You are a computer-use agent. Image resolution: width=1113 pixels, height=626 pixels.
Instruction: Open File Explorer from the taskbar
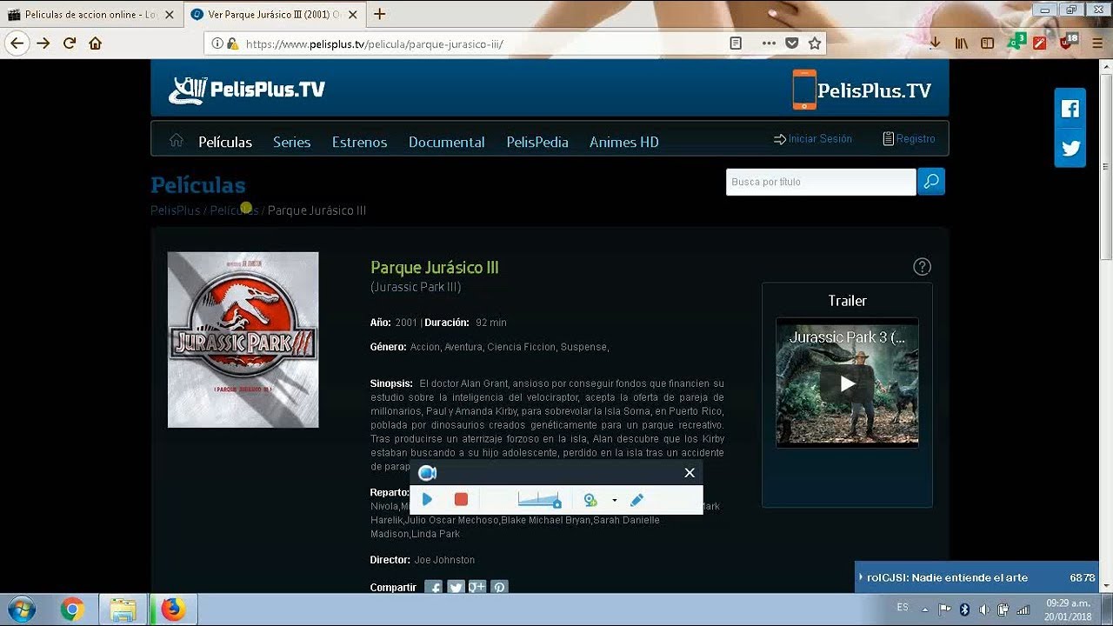tap(123, 609)
